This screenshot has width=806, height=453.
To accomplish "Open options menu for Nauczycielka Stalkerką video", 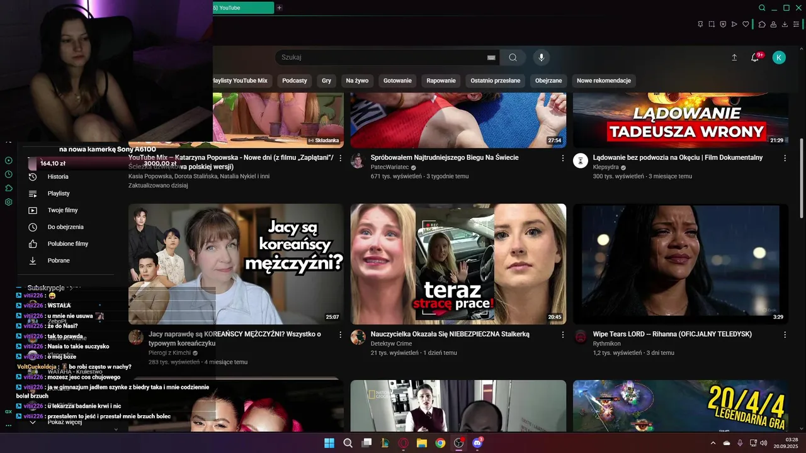I will click(x=563, y=335).
